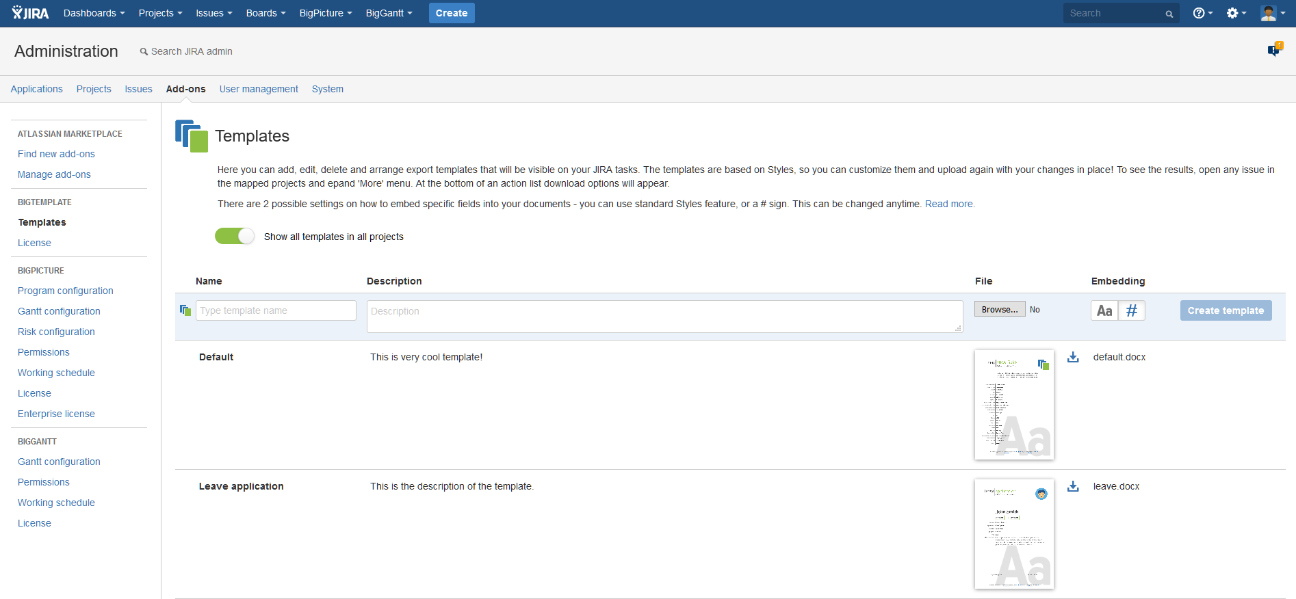
Task: Click the Browse... file button
Action: click(1000, 309)
